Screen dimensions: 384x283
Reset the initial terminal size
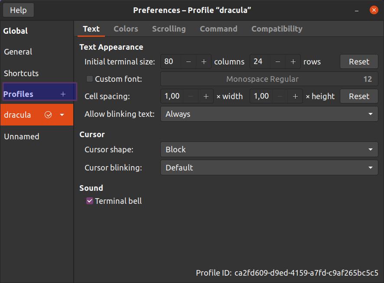(359, 61)
